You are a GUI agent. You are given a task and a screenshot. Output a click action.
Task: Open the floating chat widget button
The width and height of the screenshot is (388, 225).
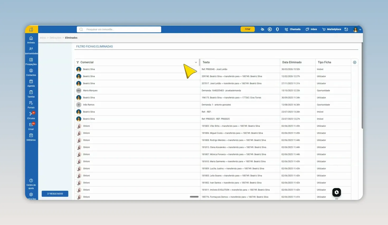[337, 192]
